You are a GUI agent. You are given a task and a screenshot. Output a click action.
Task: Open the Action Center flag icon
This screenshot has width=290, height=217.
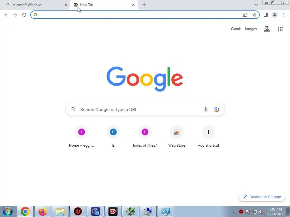tap(248, 212)
